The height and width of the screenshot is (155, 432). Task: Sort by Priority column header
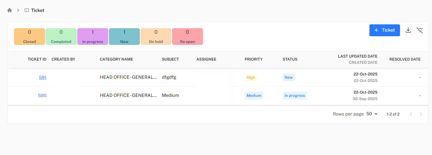(x=253, y=59)
